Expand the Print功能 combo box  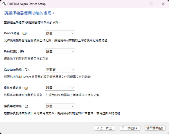pos(60,52)
